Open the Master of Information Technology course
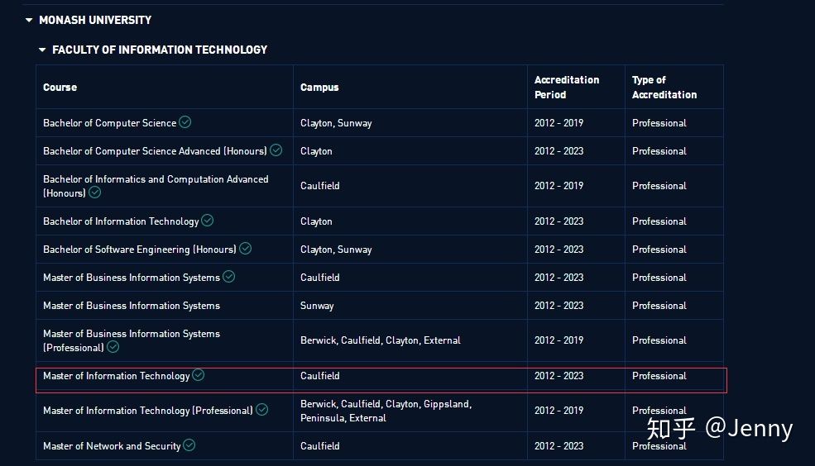815x466 pixels. pos(117,376)
